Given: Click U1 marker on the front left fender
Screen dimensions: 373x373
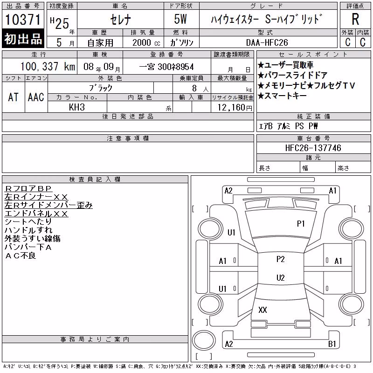Looking at the screenshot, I should click(x=231, y=232).
